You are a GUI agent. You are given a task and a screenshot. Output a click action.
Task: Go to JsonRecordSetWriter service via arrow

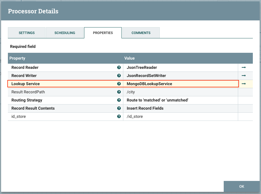coord(244,76)
